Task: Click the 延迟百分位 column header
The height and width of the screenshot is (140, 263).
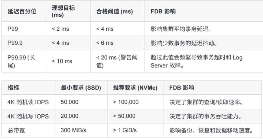Action: (22, 11)
